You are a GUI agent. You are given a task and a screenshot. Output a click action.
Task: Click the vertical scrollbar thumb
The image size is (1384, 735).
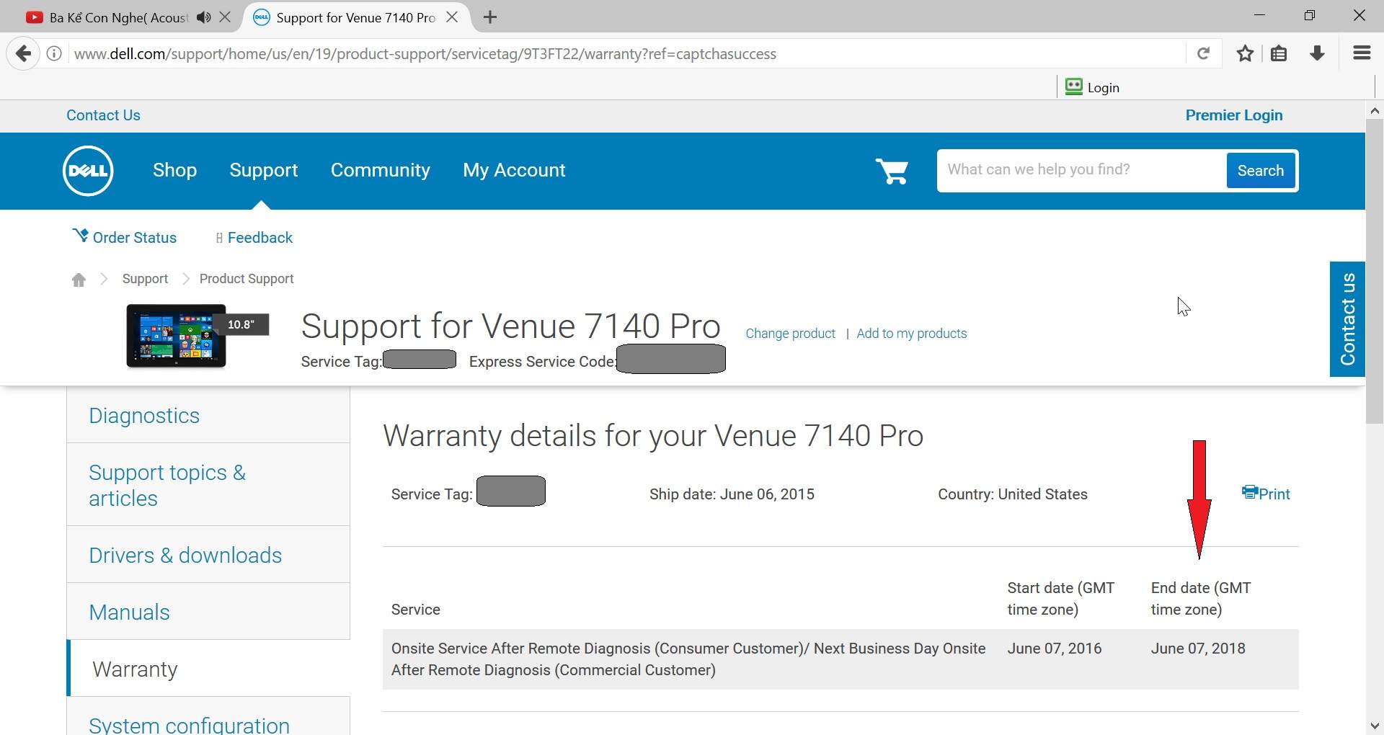(x=1375, y=272)
